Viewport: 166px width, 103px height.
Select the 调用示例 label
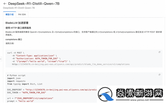tap(10, 43)
